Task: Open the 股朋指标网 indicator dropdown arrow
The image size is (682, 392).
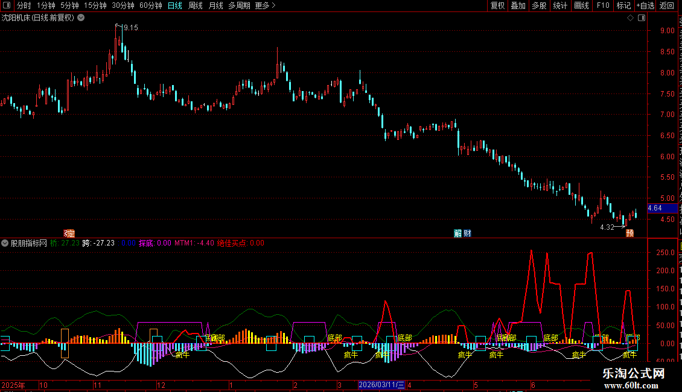Action: click(x=5, y=244)
